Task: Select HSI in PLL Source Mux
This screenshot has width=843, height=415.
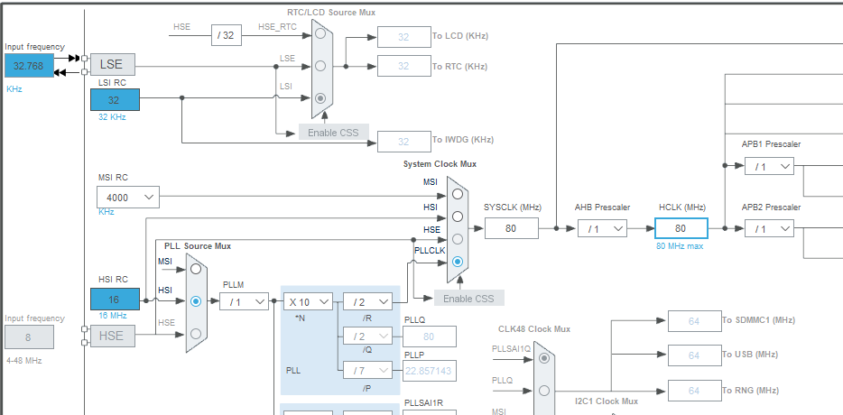Action: 196,301
